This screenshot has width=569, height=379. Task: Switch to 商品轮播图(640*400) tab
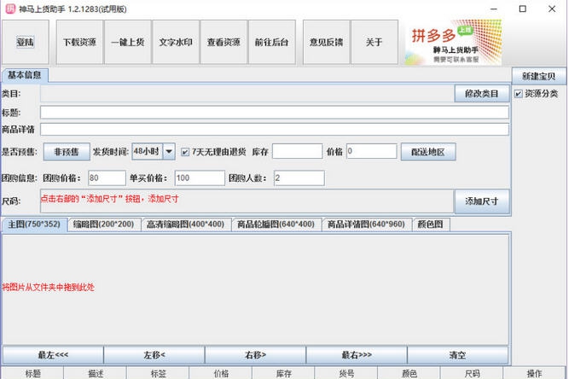click(x=276, y=224)
